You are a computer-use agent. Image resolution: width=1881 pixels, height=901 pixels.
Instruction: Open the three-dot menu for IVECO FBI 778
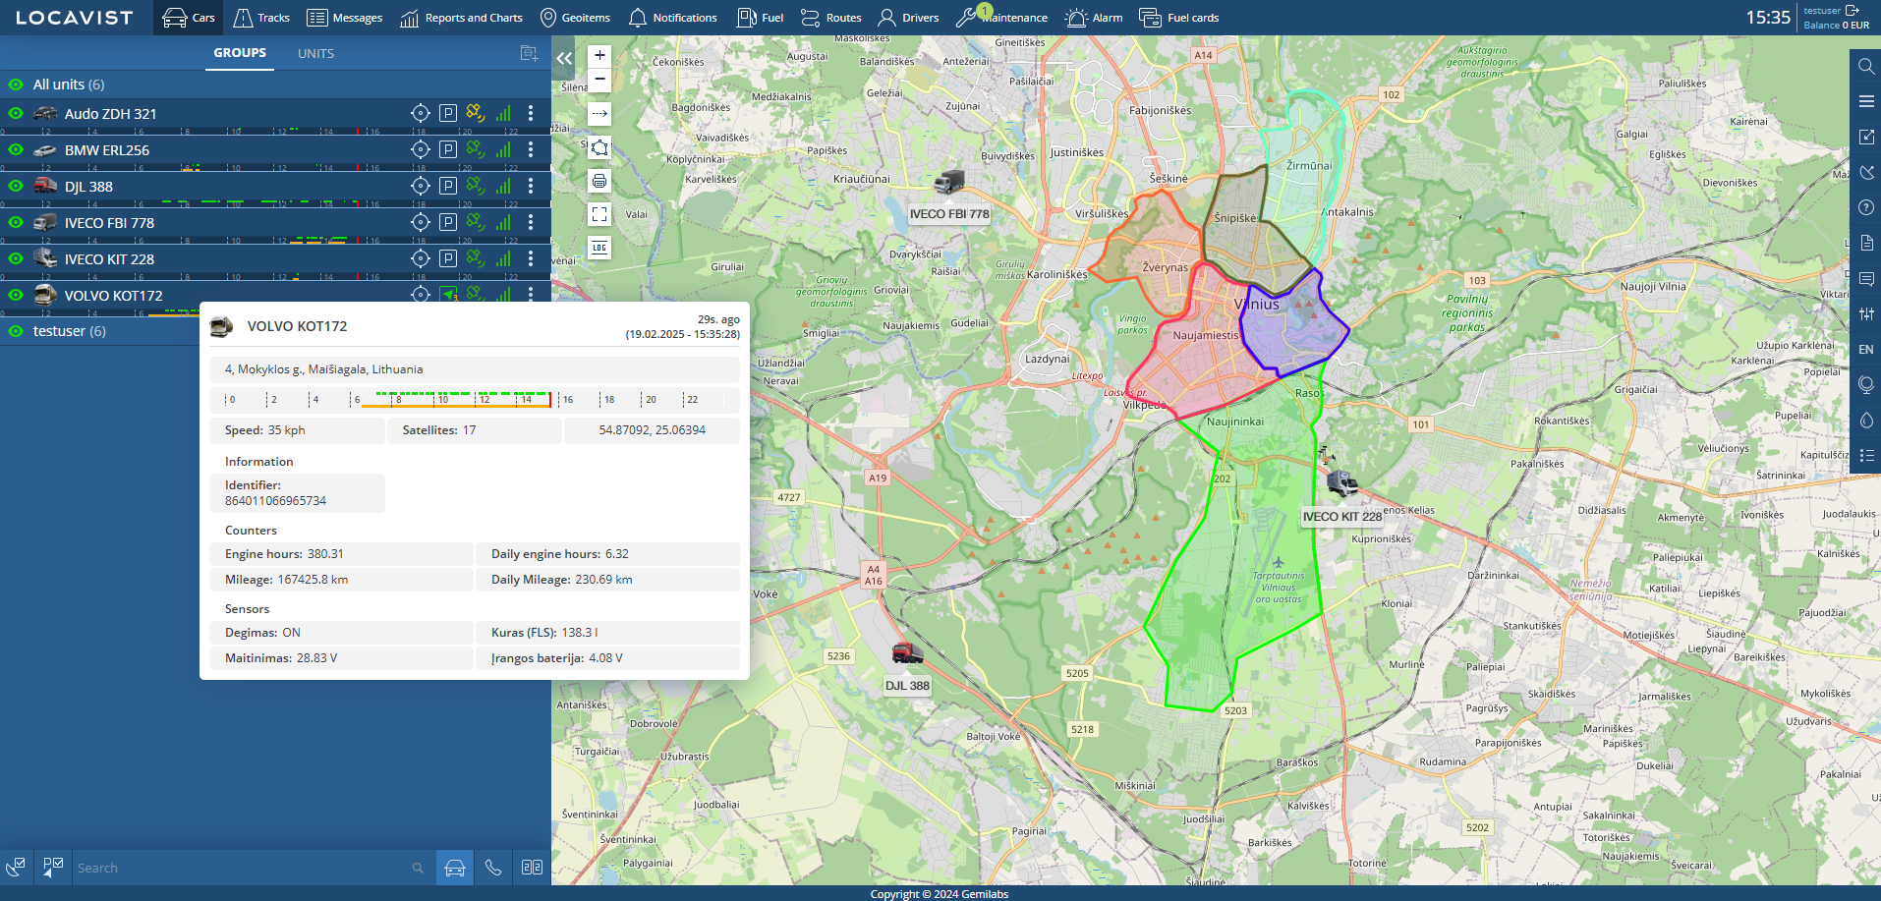click(531, 223)
